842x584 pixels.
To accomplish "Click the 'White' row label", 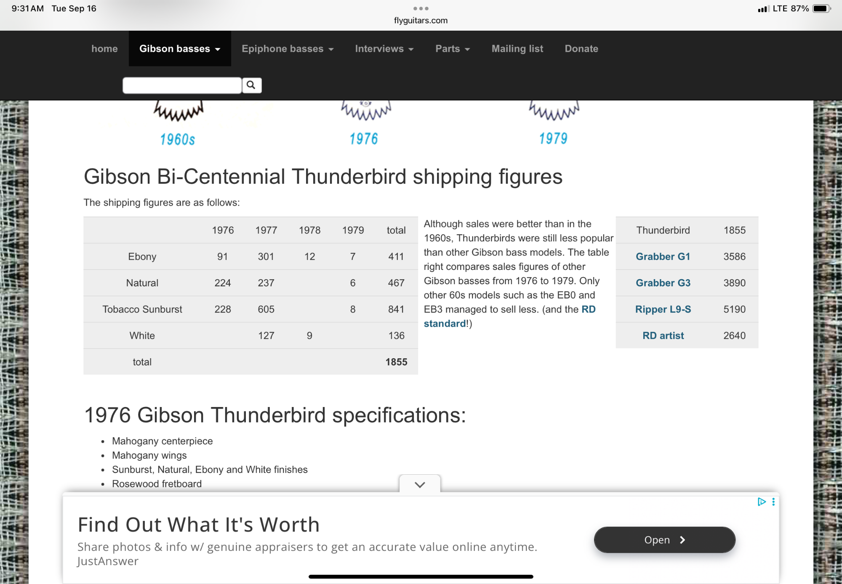I will [142, 336].
